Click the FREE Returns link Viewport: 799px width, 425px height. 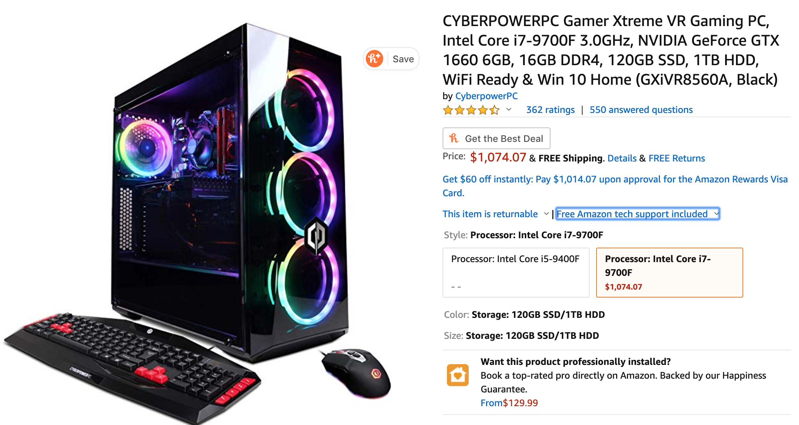click(677, 158)
